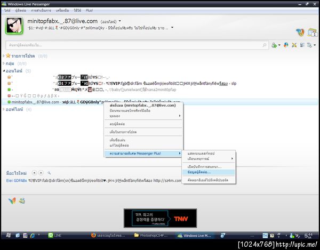Choose Delete contact in the context menu
Image resolution: width=320 pixels, height=250 pixels.
pos(142,124)
